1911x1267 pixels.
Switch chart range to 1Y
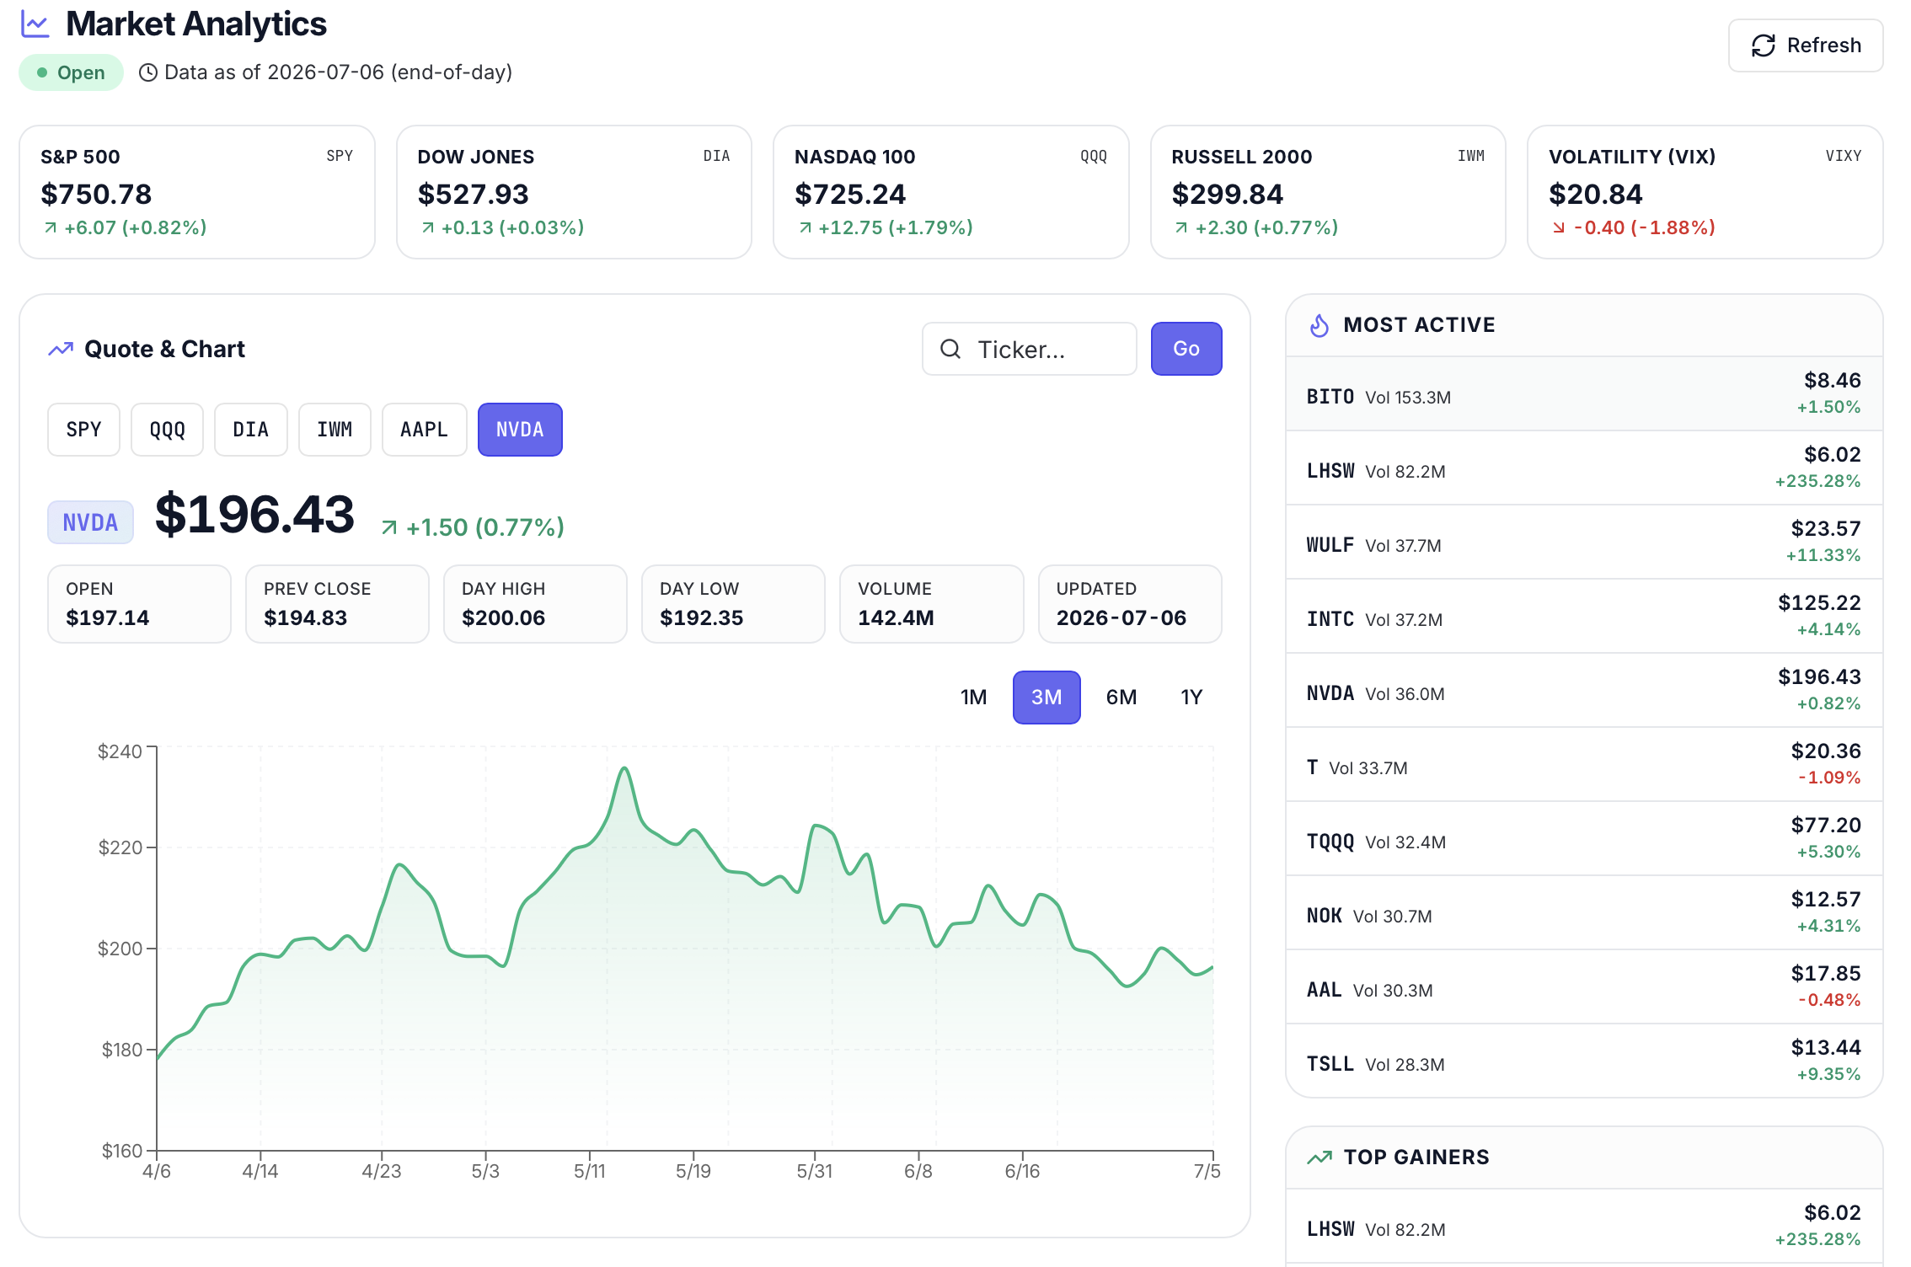click(x=1191, y=698)
